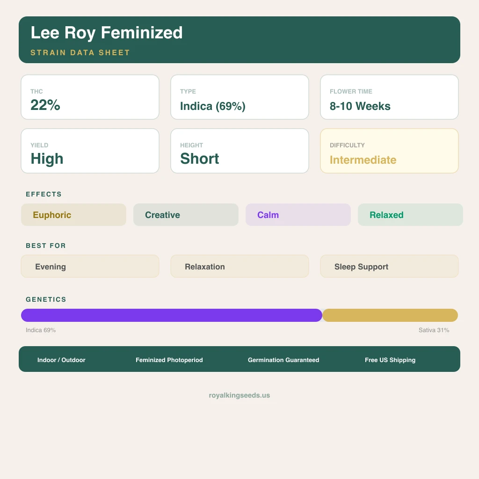Screen dimensions: 479x479
Task: Select the THC 22% card
Action: pyautogui.click(x=90, y=97)
